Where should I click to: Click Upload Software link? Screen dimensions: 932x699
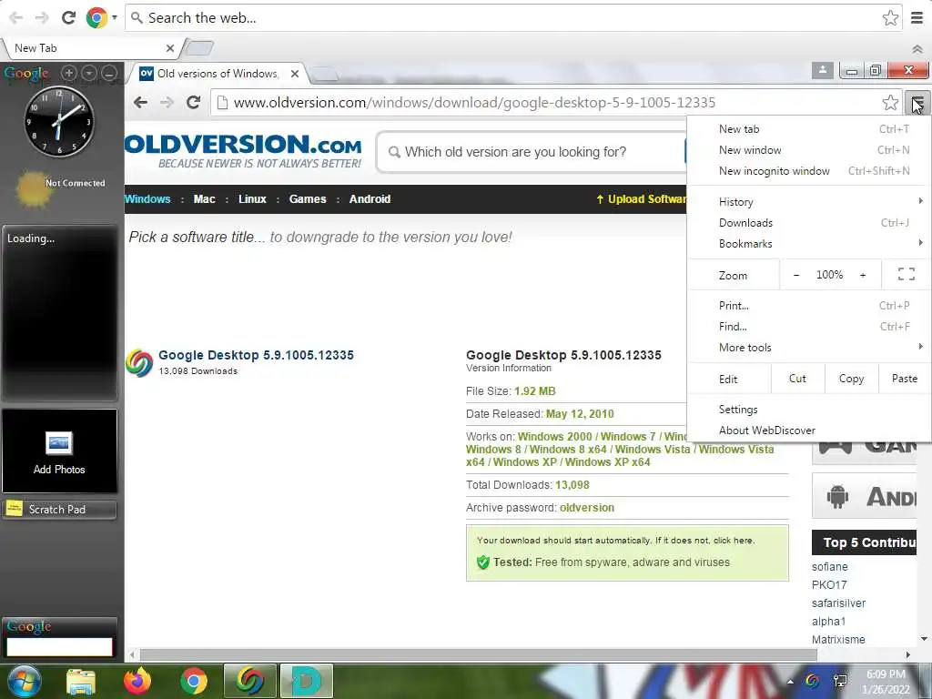(642, 199)
